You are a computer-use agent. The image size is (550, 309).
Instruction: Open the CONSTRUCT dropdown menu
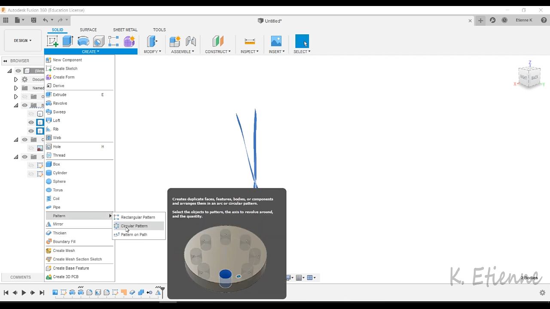click(x=218, y=51)
